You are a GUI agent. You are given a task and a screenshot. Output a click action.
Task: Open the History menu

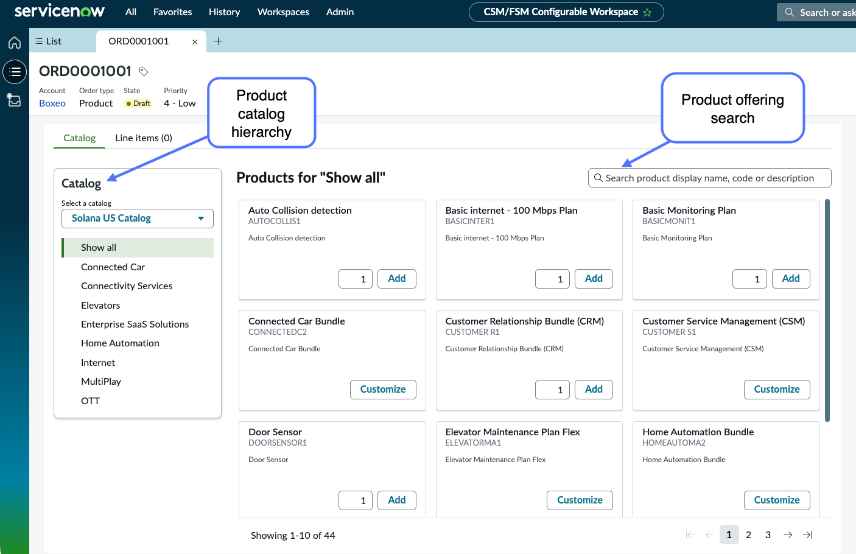tap(224, 12)
